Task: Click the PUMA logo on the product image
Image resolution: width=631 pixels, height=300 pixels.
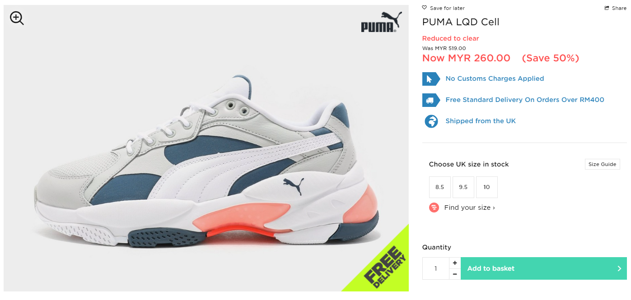Action: click(381, 23)
